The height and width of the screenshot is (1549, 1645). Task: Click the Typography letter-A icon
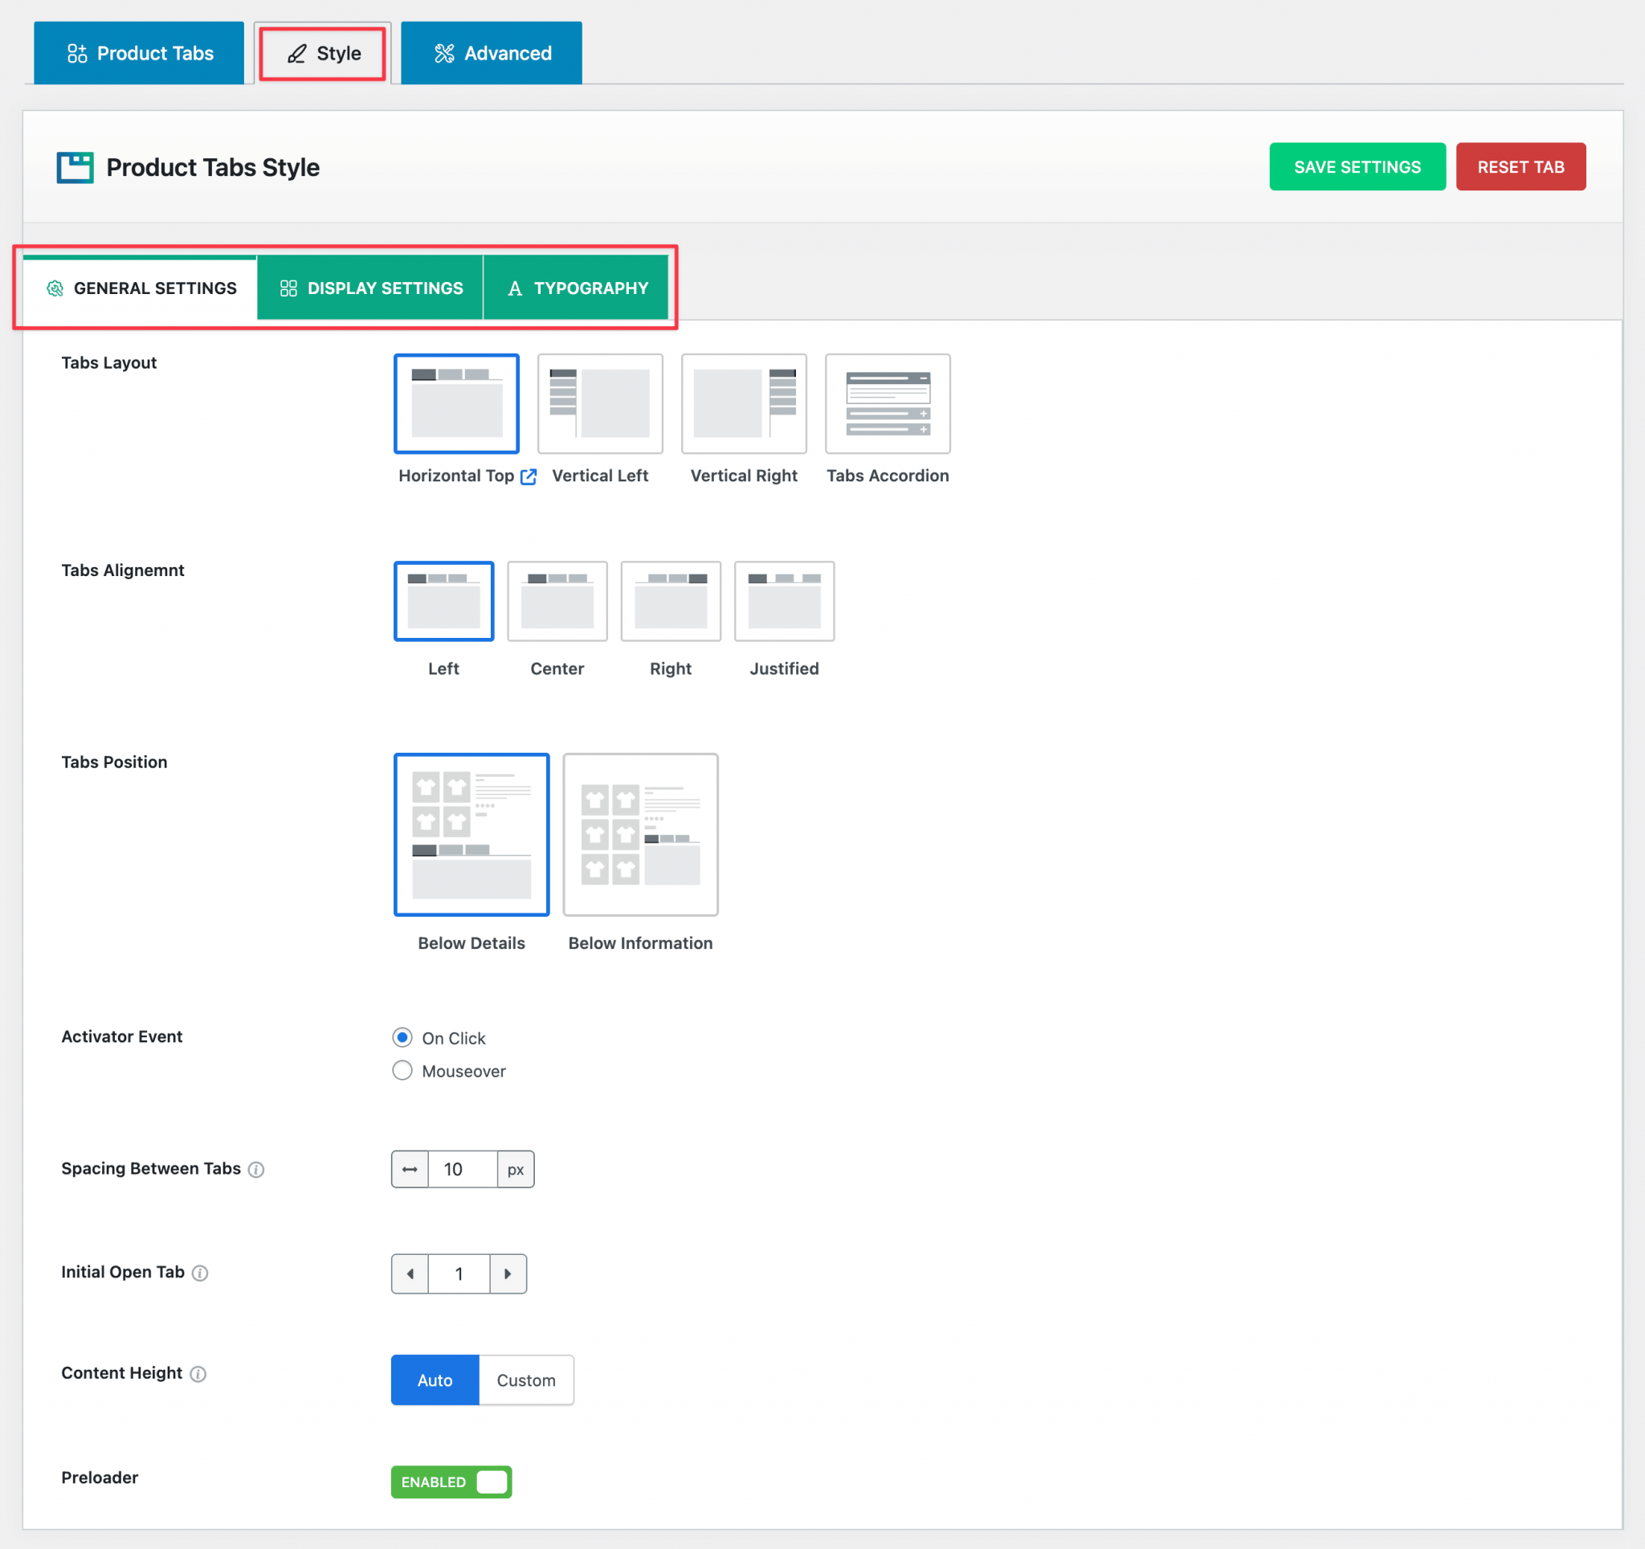(515, 288)
